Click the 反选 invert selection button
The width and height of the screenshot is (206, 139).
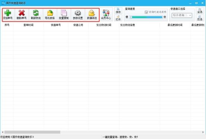point(200,18)
